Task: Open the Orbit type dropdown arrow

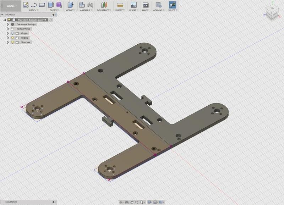Action: pyautogui.click(x=124, y=202)
